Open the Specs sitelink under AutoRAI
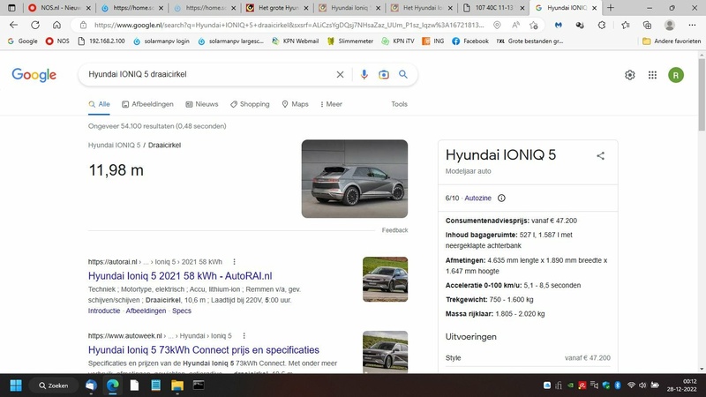 (182, 311)
